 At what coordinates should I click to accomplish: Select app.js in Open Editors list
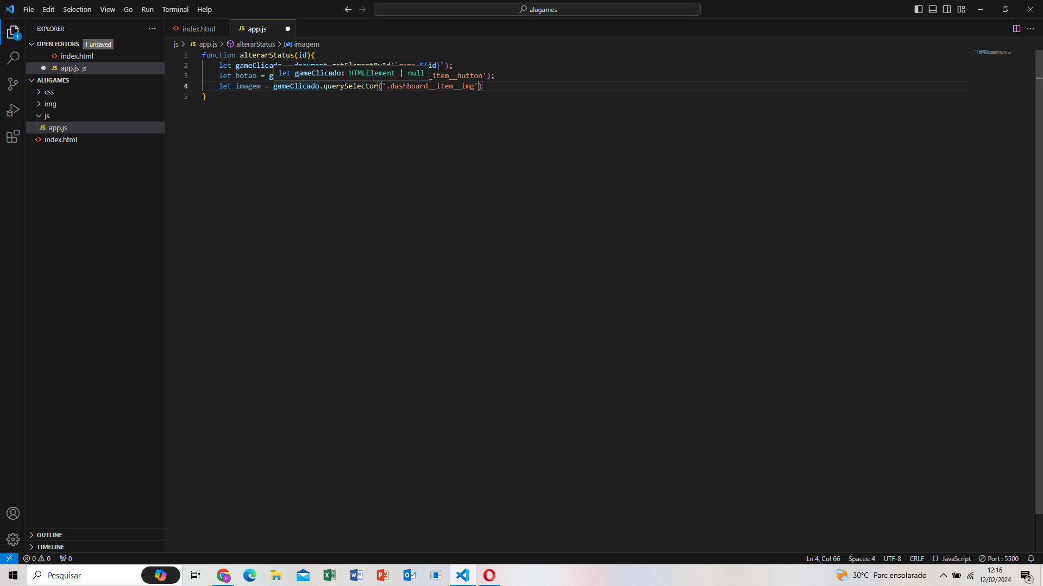pyautogui.click(x=95, y=68)
